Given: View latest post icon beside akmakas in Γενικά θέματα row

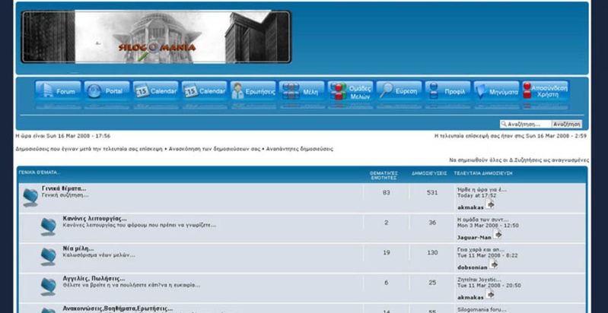Looking at the screenshot, I should 491,204.
